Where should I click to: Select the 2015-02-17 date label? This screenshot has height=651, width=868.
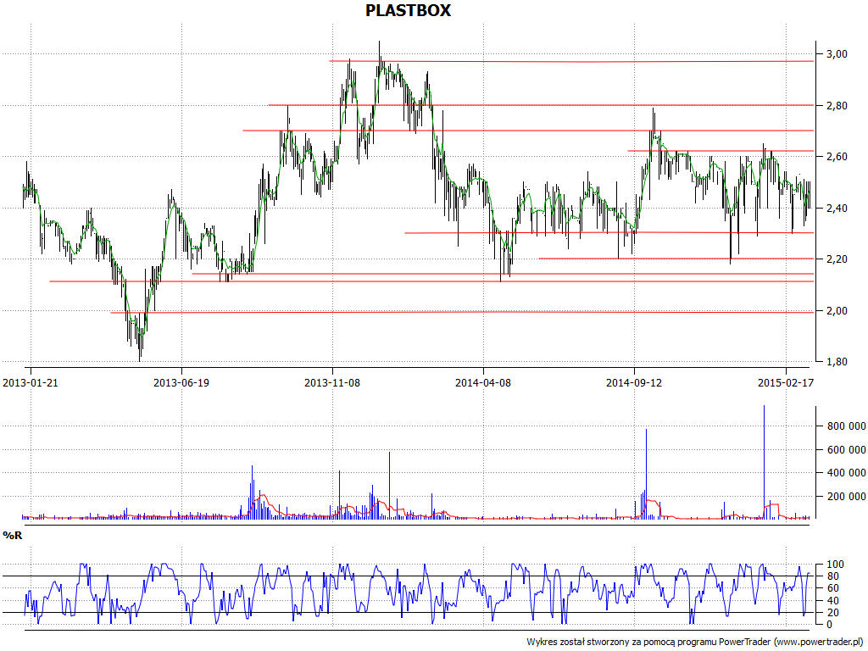tap(786, 382)
